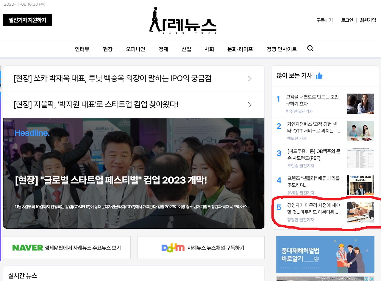Click the NAVER logo in the banner
Image resolution: width=381 pixels, height=281 pixels.
[x=27, y=247]
